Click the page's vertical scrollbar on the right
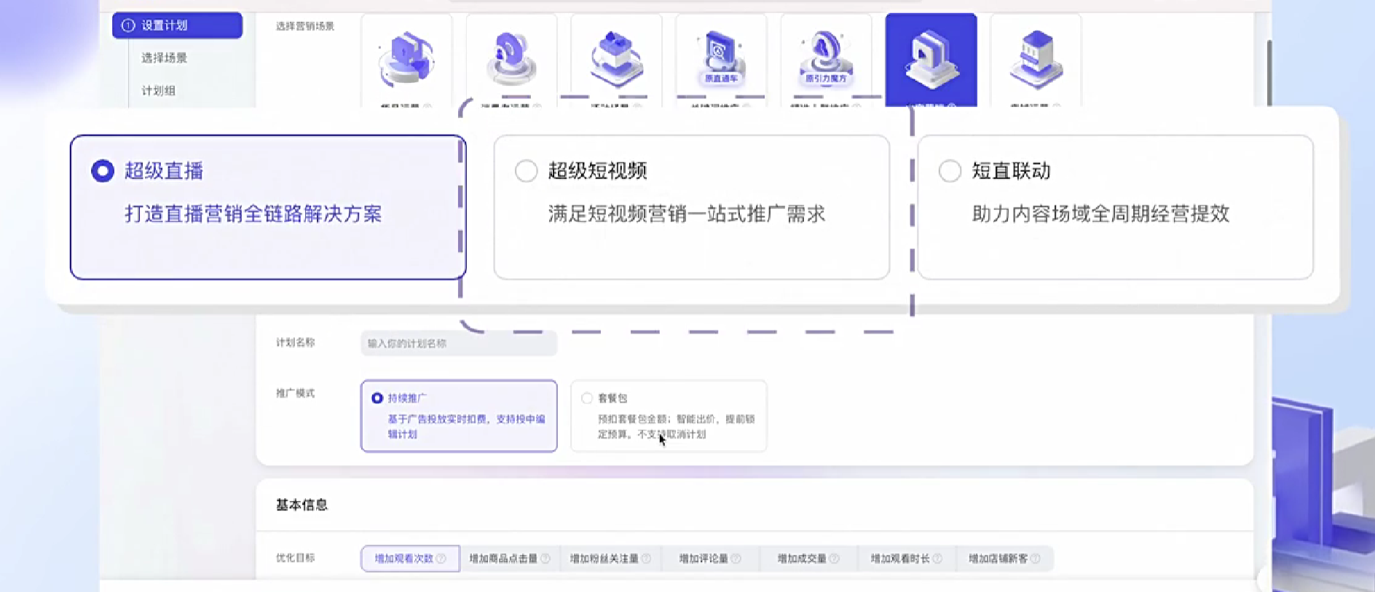 click(x=1269, y=73)
